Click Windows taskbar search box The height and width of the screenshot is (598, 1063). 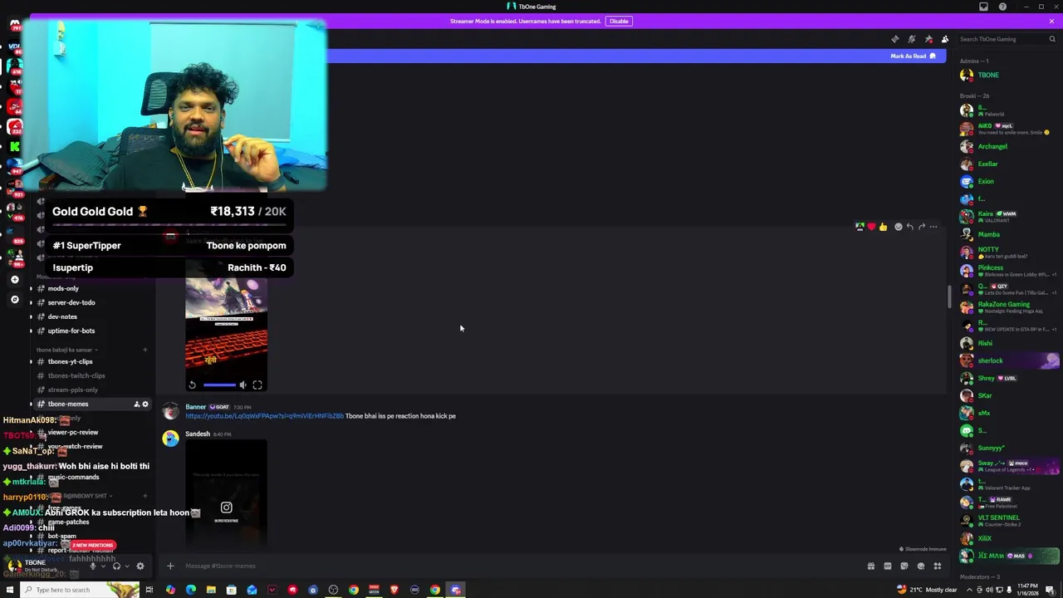pyautogui.click(x=81, y=590)
